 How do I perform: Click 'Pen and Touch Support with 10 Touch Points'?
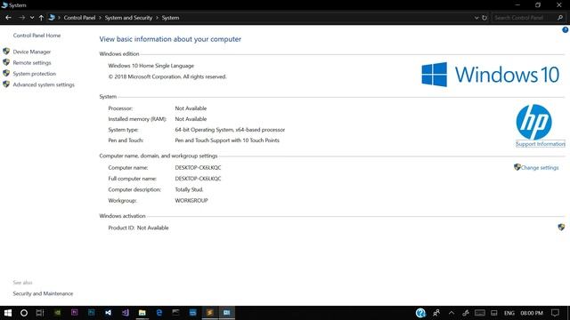click(227, 140)
